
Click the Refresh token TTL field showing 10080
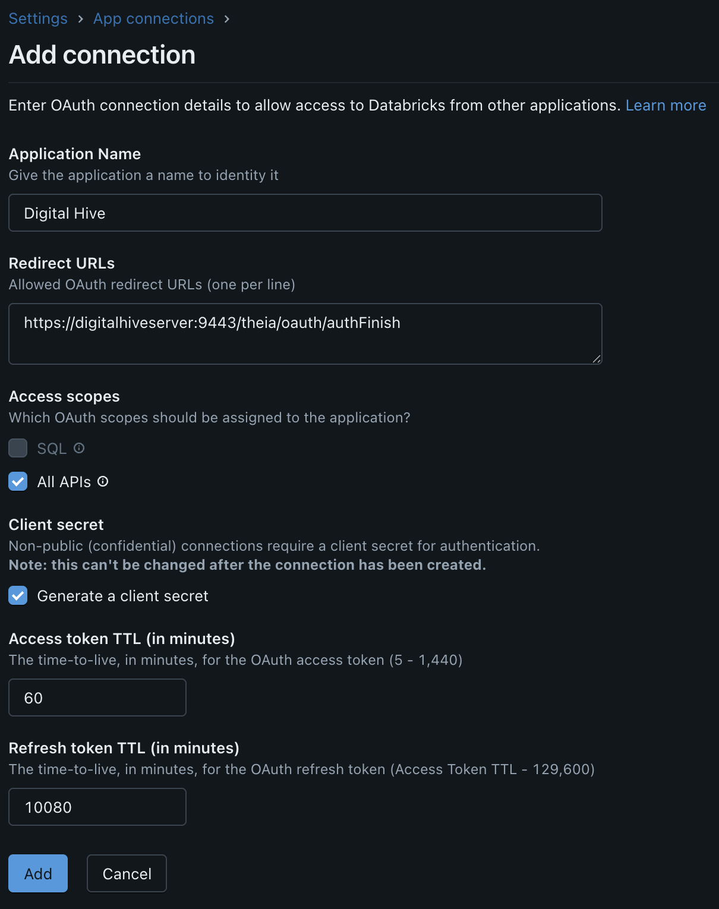pyautogui.click(x=97, y=807)
